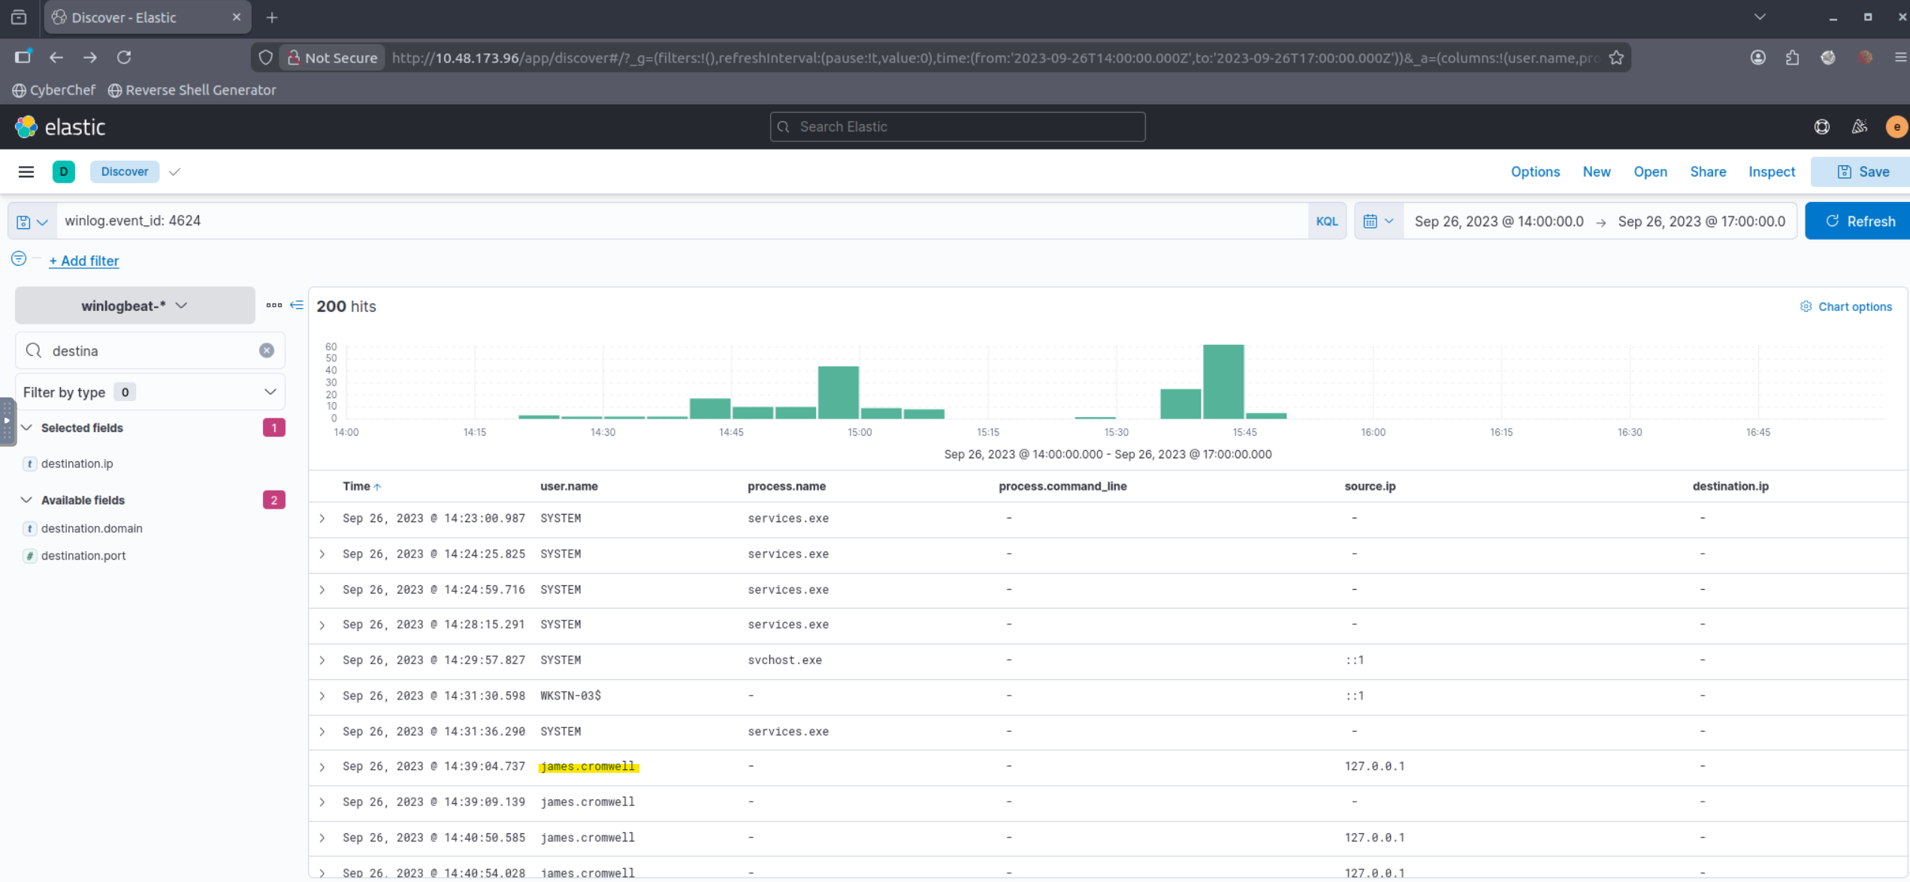Screen dimensions: 1910x882
Task: Expand the first james.cromwell log row
Action: click(x=322, y=767)
